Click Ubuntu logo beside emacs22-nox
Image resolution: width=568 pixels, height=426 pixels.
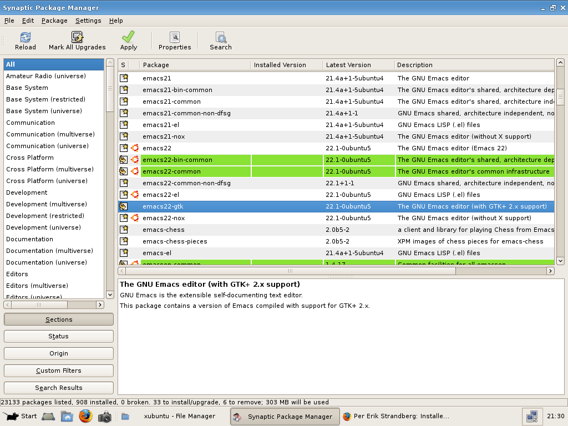[135, 217]
